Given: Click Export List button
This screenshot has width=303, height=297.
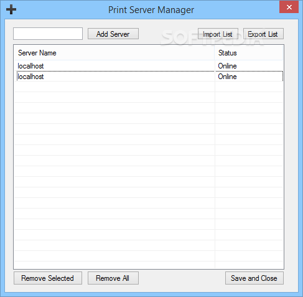Looking at the screenshot, I should pyautogui.click(x=263, y=34).
